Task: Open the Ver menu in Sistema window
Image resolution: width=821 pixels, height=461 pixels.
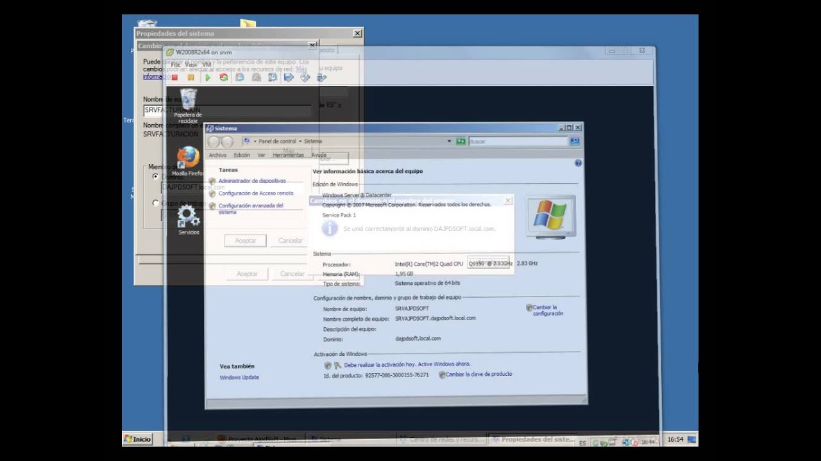Action: pos(261,155)
